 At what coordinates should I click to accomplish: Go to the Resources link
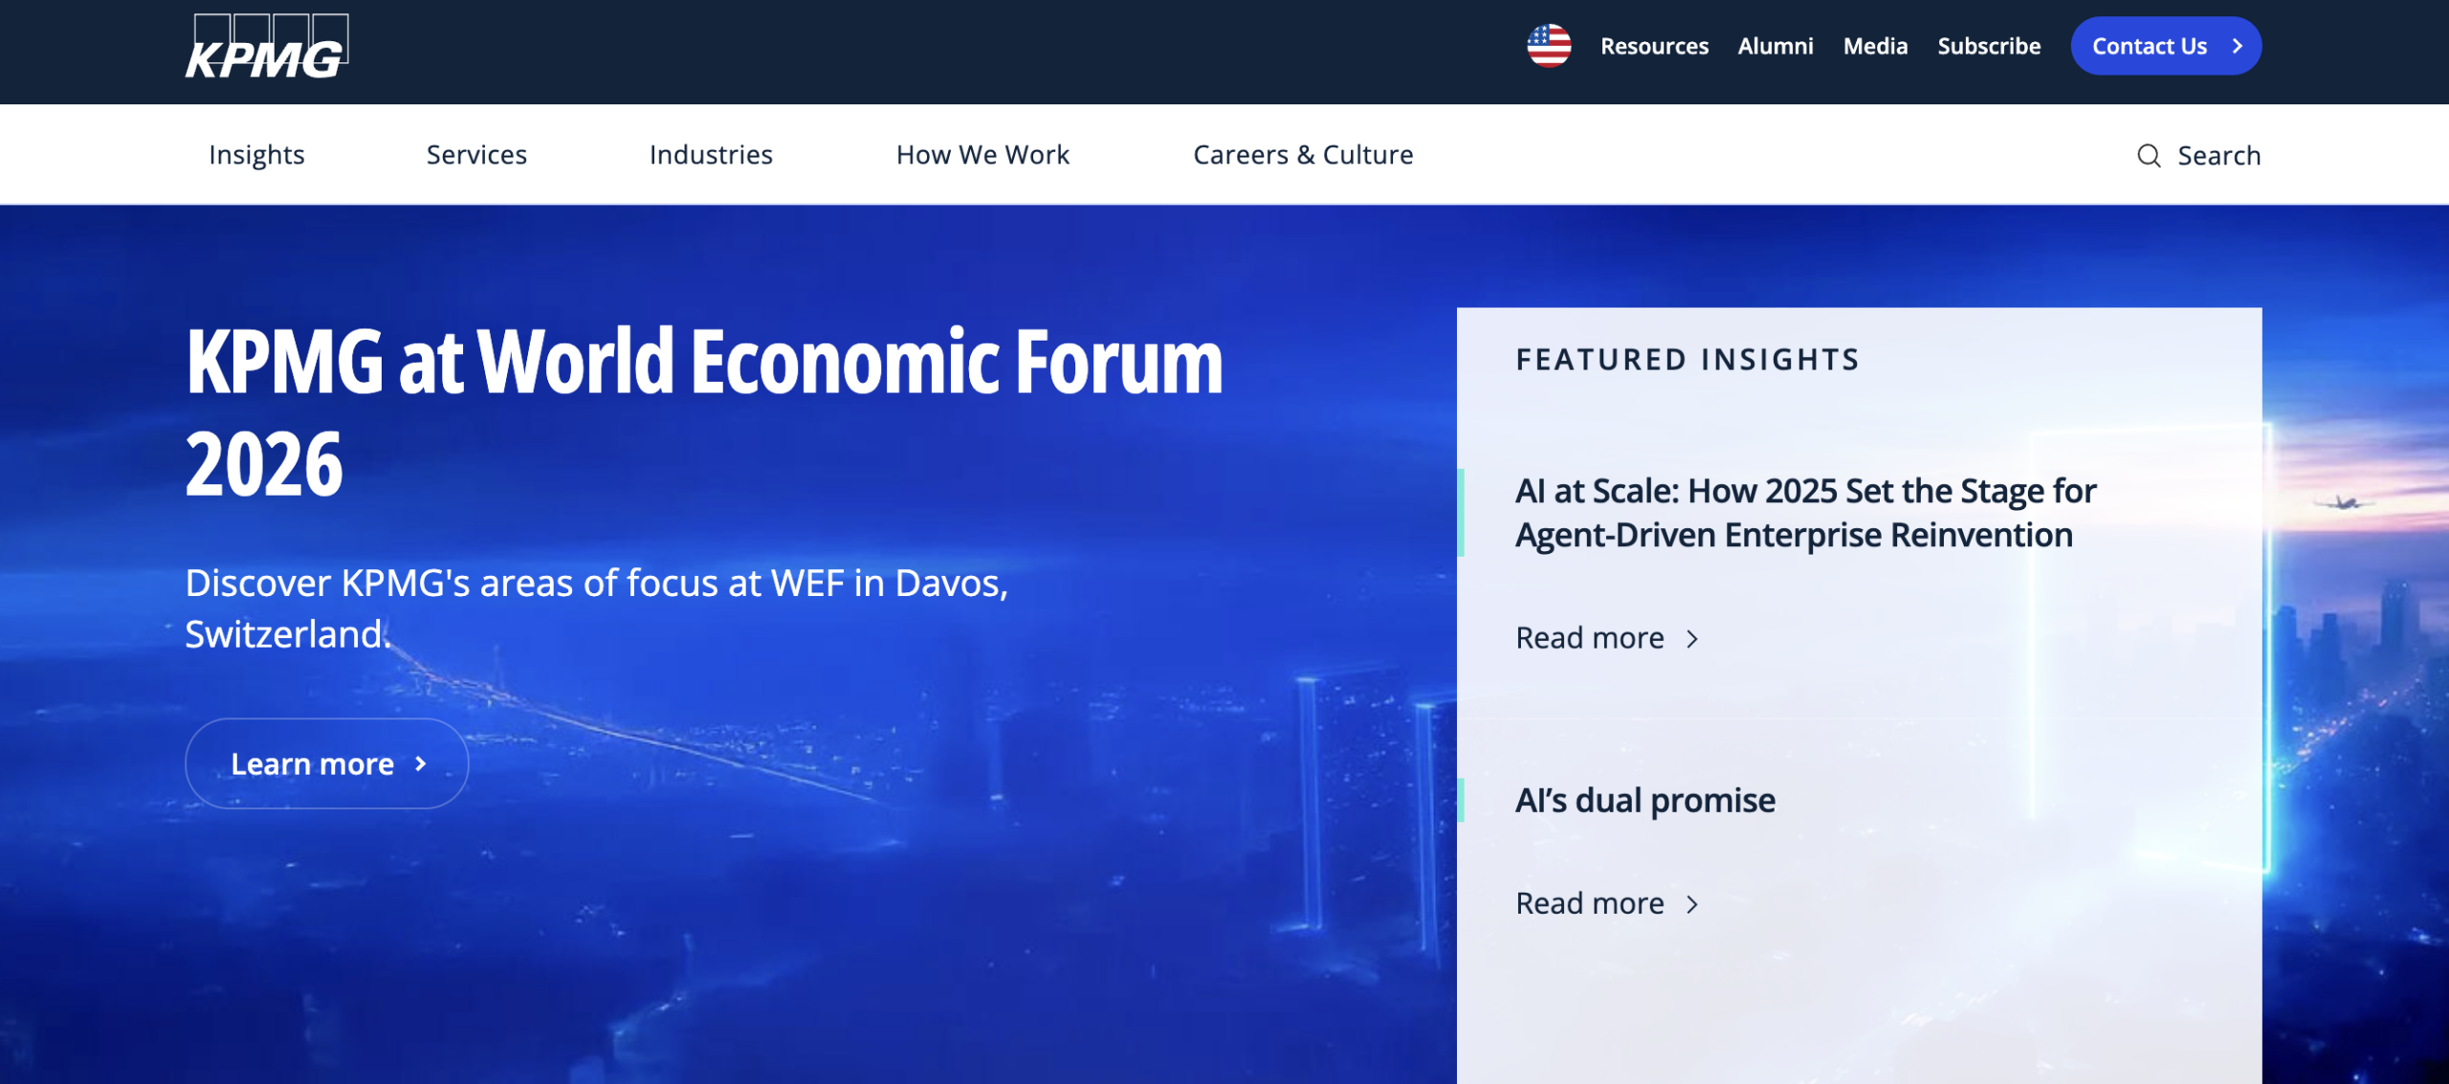pos(1654,46)
